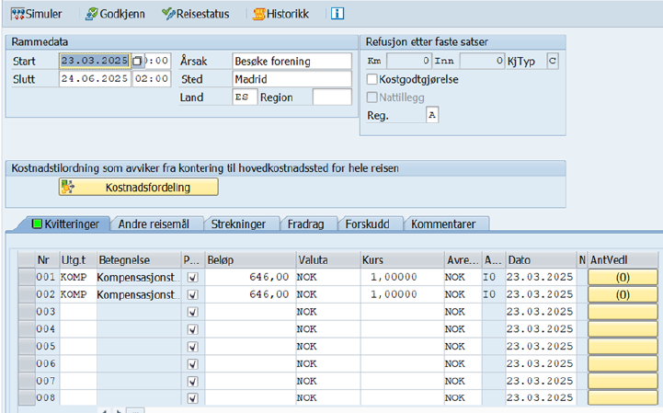Click the KOMP expense type in row 001
The height and width of the screenshot is (413, 663).
pos(78,278)
